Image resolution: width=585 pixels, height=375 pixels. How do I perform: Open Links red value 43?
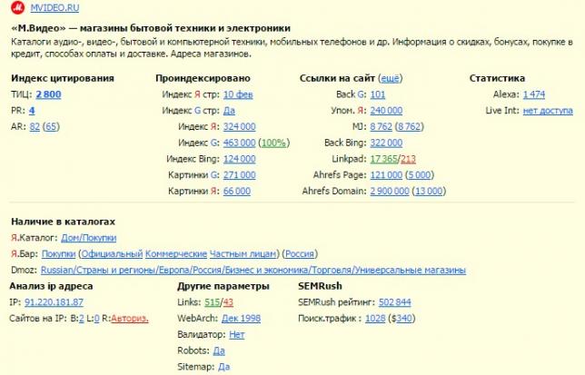pyautogui.click(x=228, y=302)
